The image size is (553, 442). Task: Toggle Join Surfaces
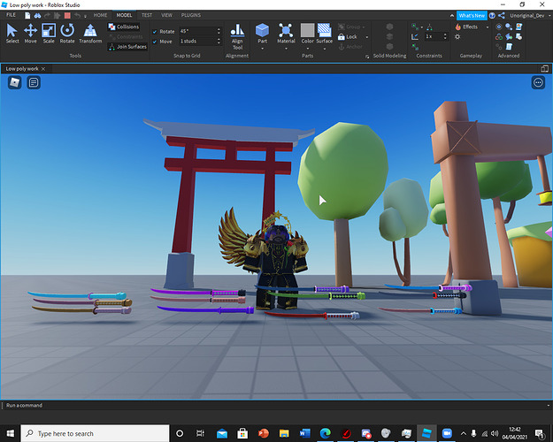pos(127,47)
